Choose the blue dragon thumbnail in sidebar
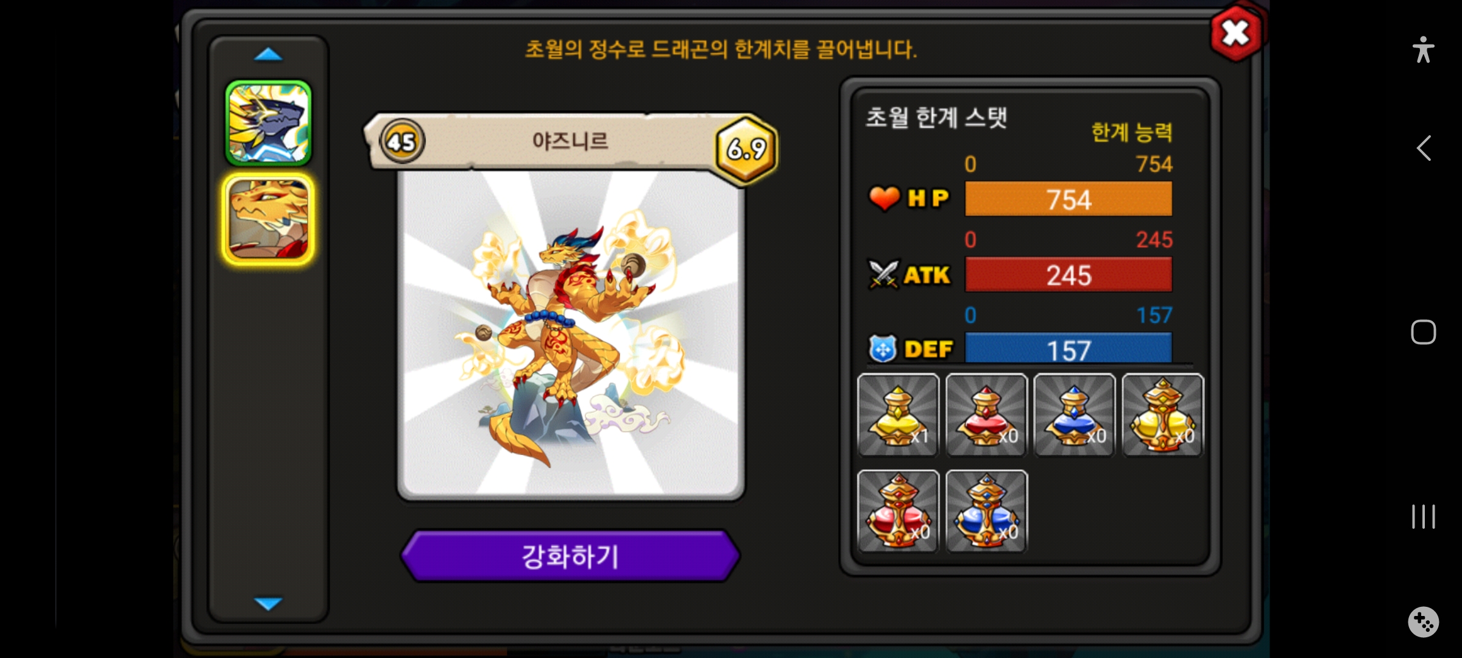 (269, 123)
